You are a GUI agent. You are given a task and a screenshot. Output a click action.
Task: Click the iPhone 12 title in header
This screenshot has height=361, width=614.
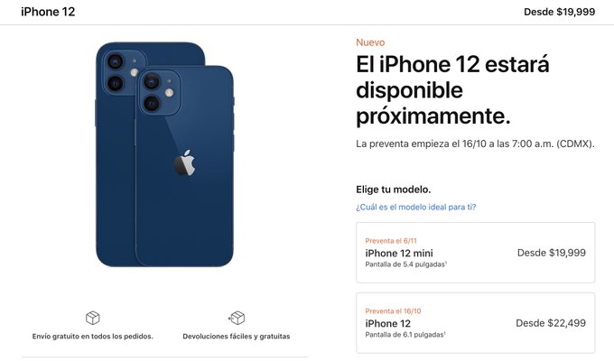[x=48, y=12]
